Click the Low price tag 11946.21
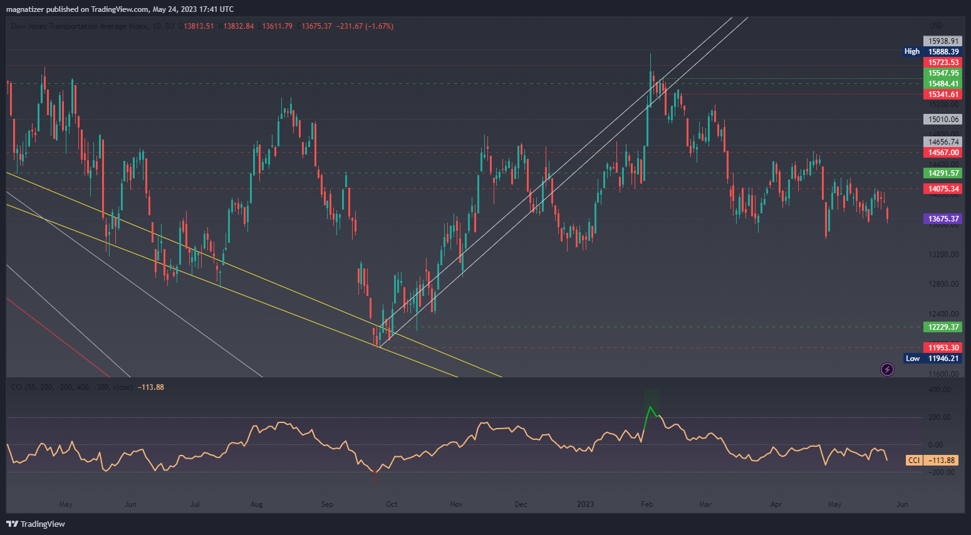Screen dimensions: 971x535 (x=943, y=359)
